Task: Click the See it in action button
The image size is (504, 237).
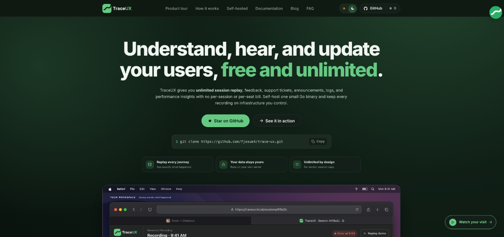Action: pos(277,121)
